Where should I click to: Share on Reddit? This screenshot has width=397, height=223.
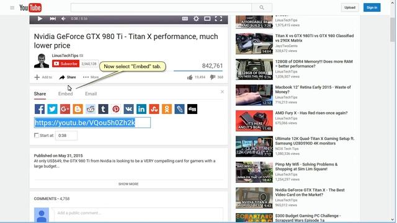click(x=91, y=109)
